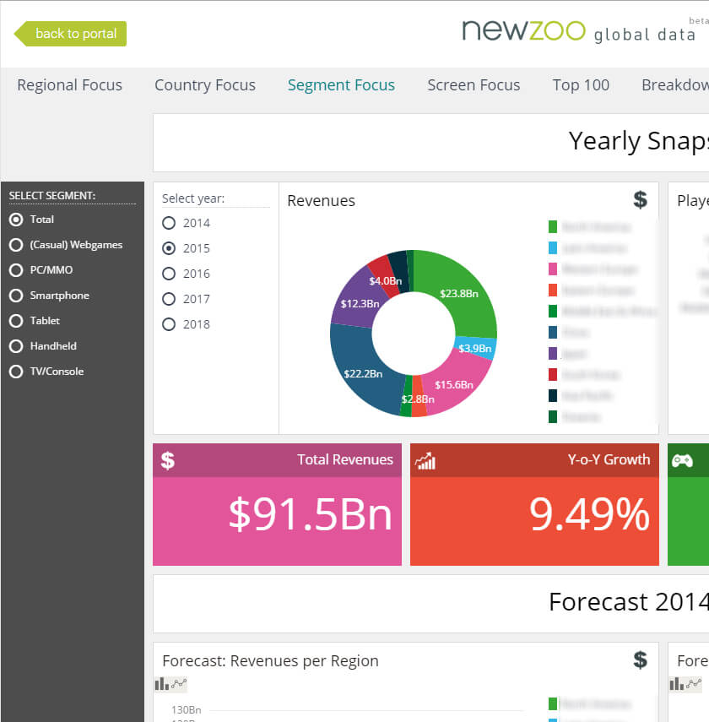This screenshot has width=709, height=722.
Task: Click the $4.0Bn red donut slice
Action: click(385, 281)
